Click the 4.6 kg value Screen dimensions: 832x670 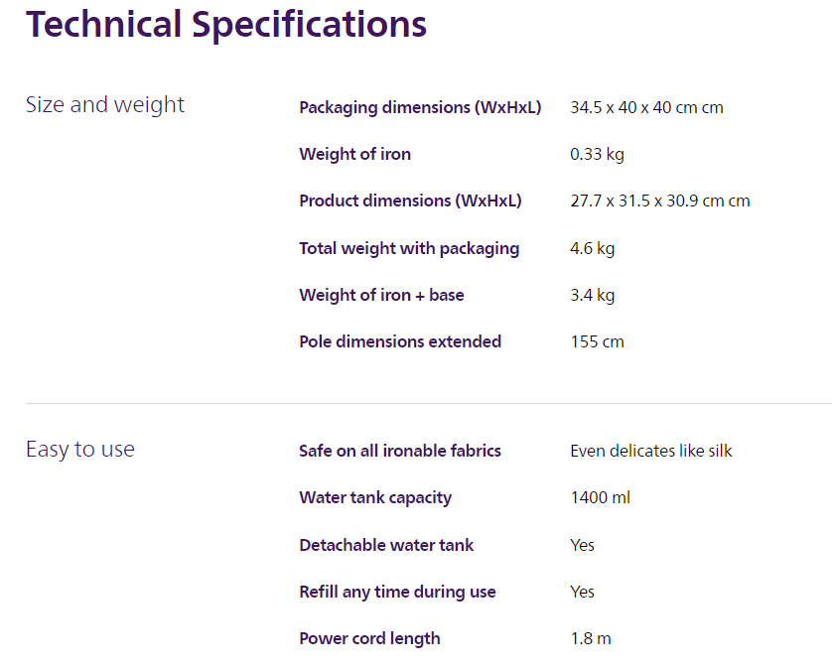point(592,248)
